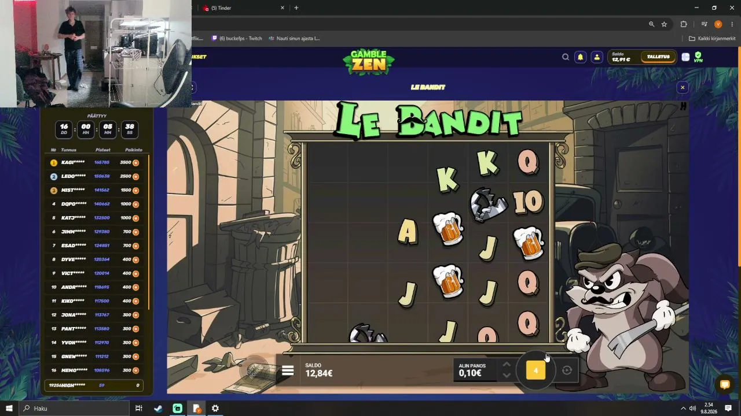
Task: Select leaderboard row MEMO*****
Action: (95, 370)
